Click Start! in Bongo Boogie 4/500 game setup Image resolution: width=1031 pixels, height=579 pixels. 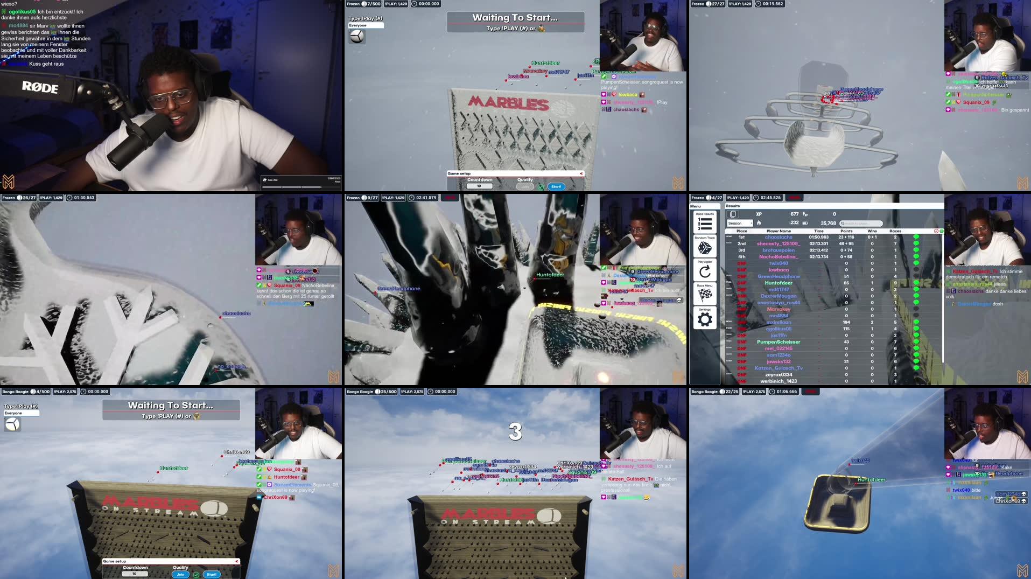(x=212, y=575)
